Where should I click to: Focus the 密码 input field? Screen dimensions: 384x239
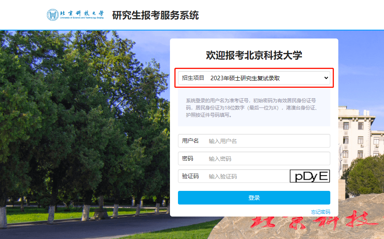[x=254, y=158]
